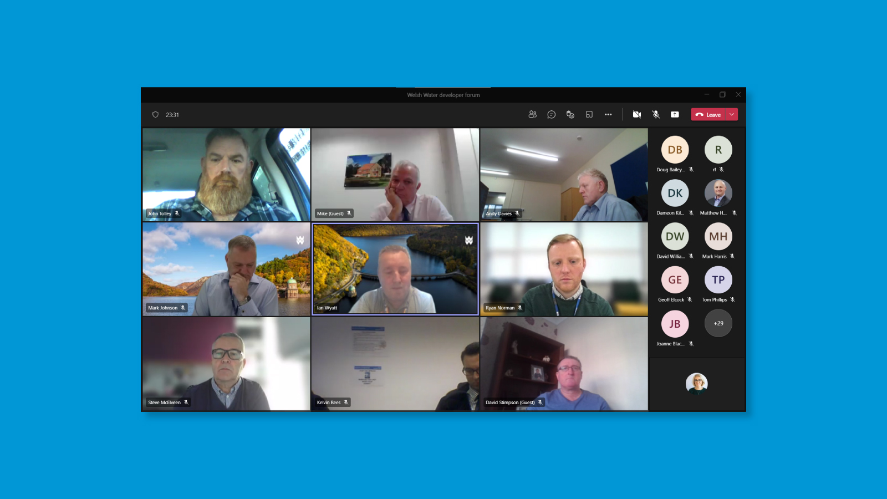The width and height of the screenshot is (887, 499).
Task: Maximize the Teams meeting window
Action: (722, 95)
